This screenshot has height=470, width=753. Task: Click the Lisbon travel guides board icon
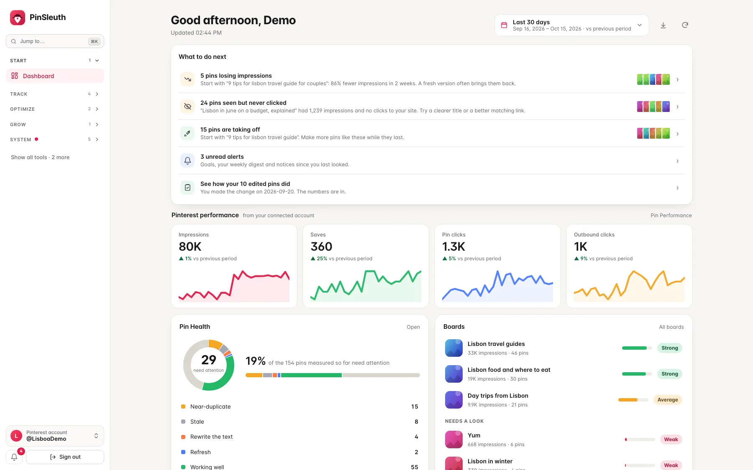pos(454,348)
